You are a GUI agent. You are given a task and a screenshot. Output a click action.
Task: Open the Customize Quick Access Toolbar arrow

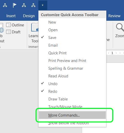(43, 5)
